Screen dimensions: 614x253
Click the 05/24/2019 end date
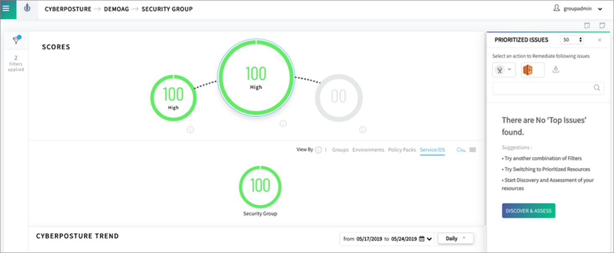[x=404, y=239]
